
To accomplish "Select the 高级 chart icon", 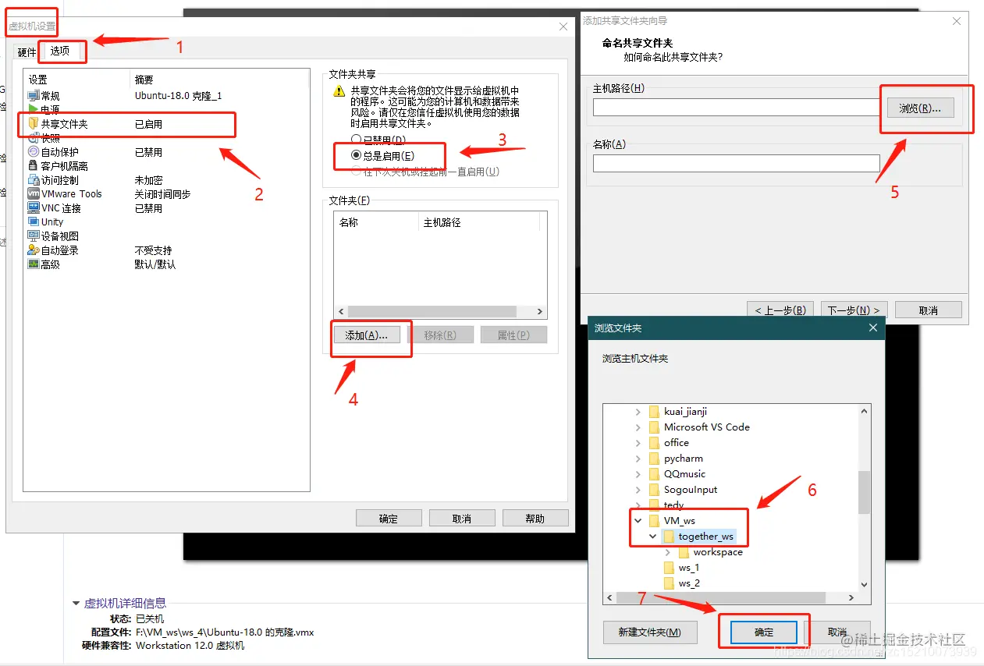I will pyautogui.click(x=34, y=264).
